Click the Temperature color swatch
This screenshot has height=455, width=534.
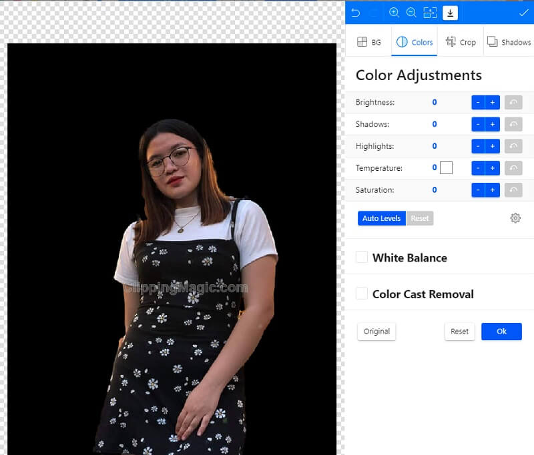446,167
